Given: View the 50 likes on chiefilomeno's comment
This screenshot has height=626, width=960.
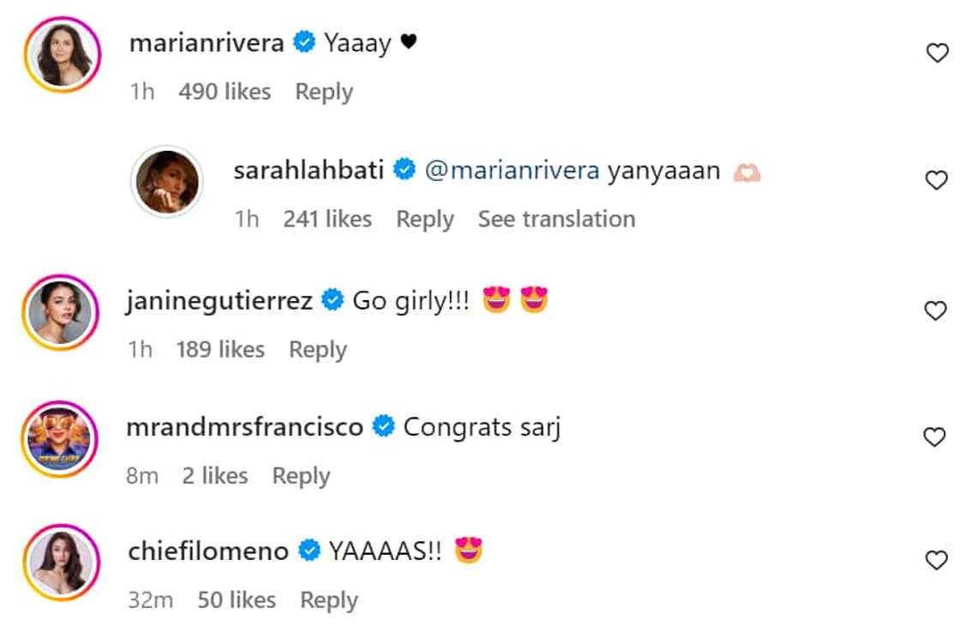Looking at the screenshot, I should pyautogui.click(x=237, y=600).
